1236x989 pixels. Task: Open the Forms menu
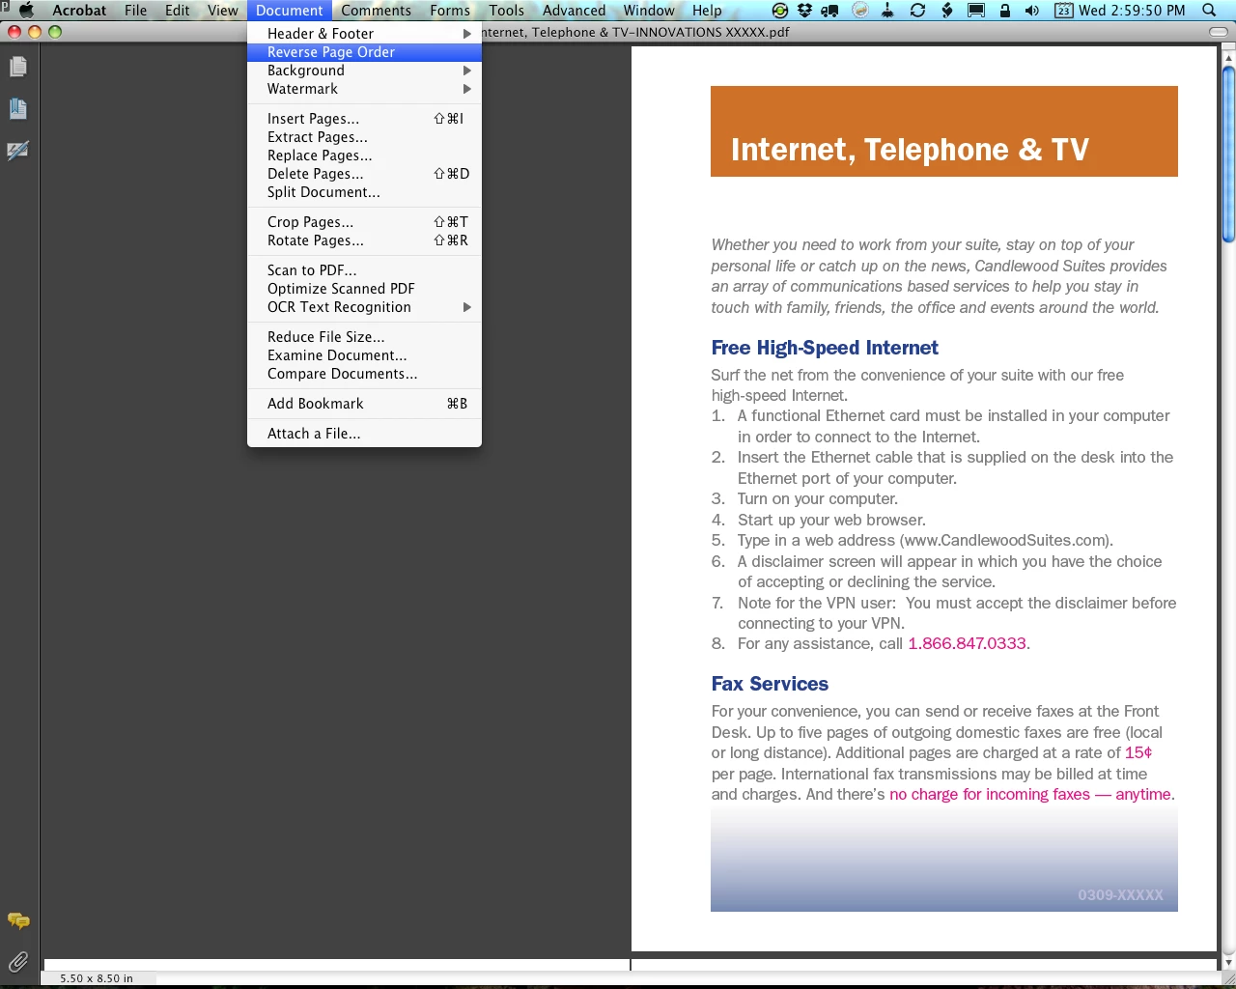(x=450, y=10)
